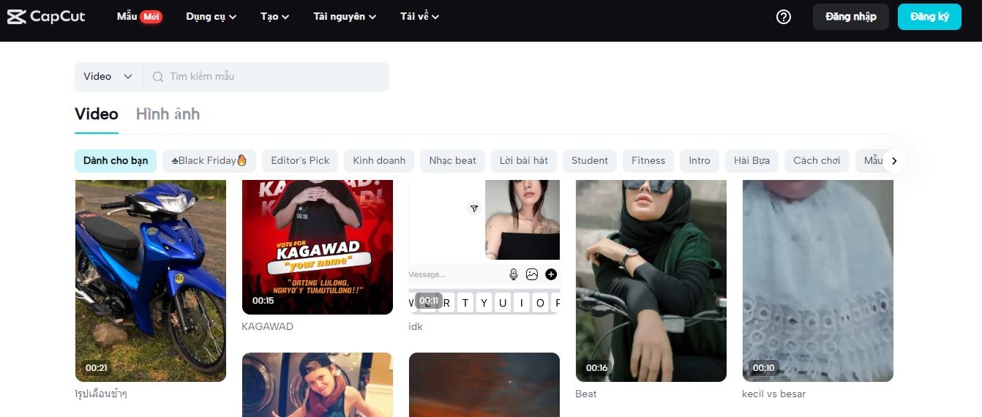Switch to the Hình ảnh tab
Image resolution: width=982 pixels, height=417 pixels.
tap(168, 114)
